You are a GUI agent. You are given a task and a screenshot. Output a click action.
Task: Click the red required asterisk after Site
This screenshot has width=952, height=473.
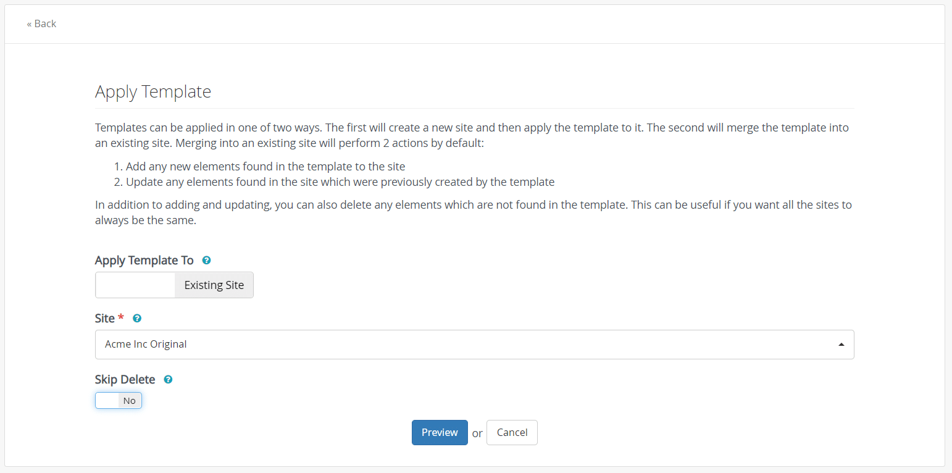[x=121, y=317]
